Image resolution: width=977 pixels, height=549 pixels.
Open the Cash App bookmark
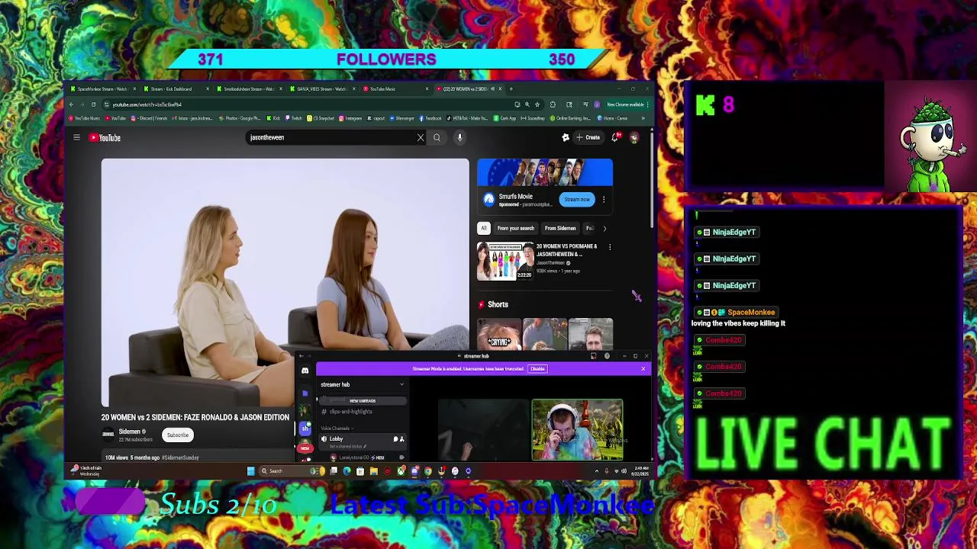[x=505, y=118]
